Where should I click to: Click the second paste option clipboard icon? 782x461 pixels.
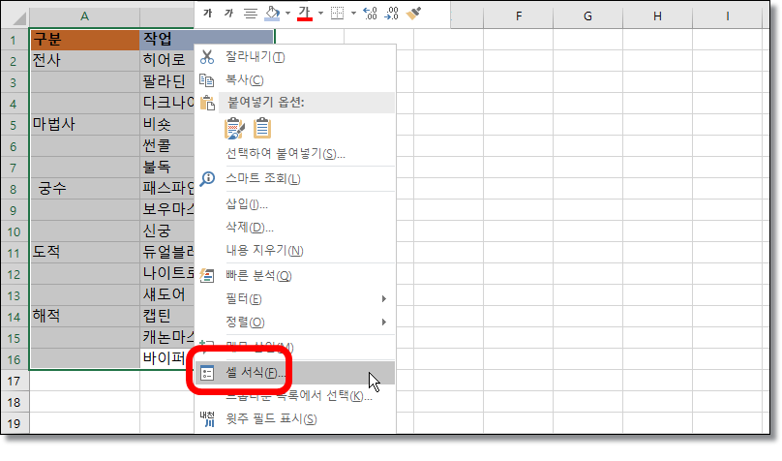pos(262,128)
